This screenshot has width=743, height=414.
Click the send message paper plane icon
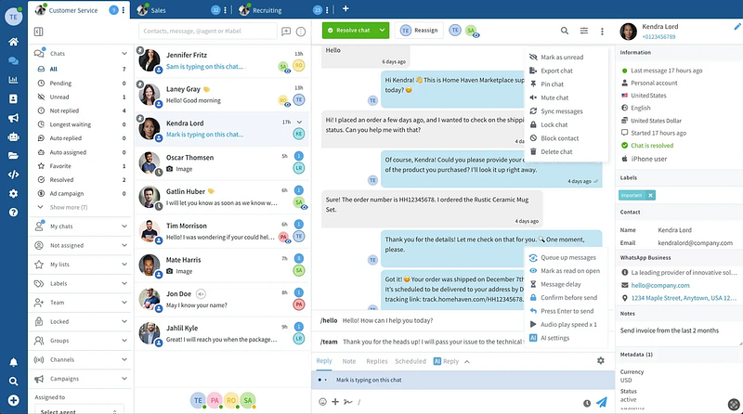click(x=602, y=403)
